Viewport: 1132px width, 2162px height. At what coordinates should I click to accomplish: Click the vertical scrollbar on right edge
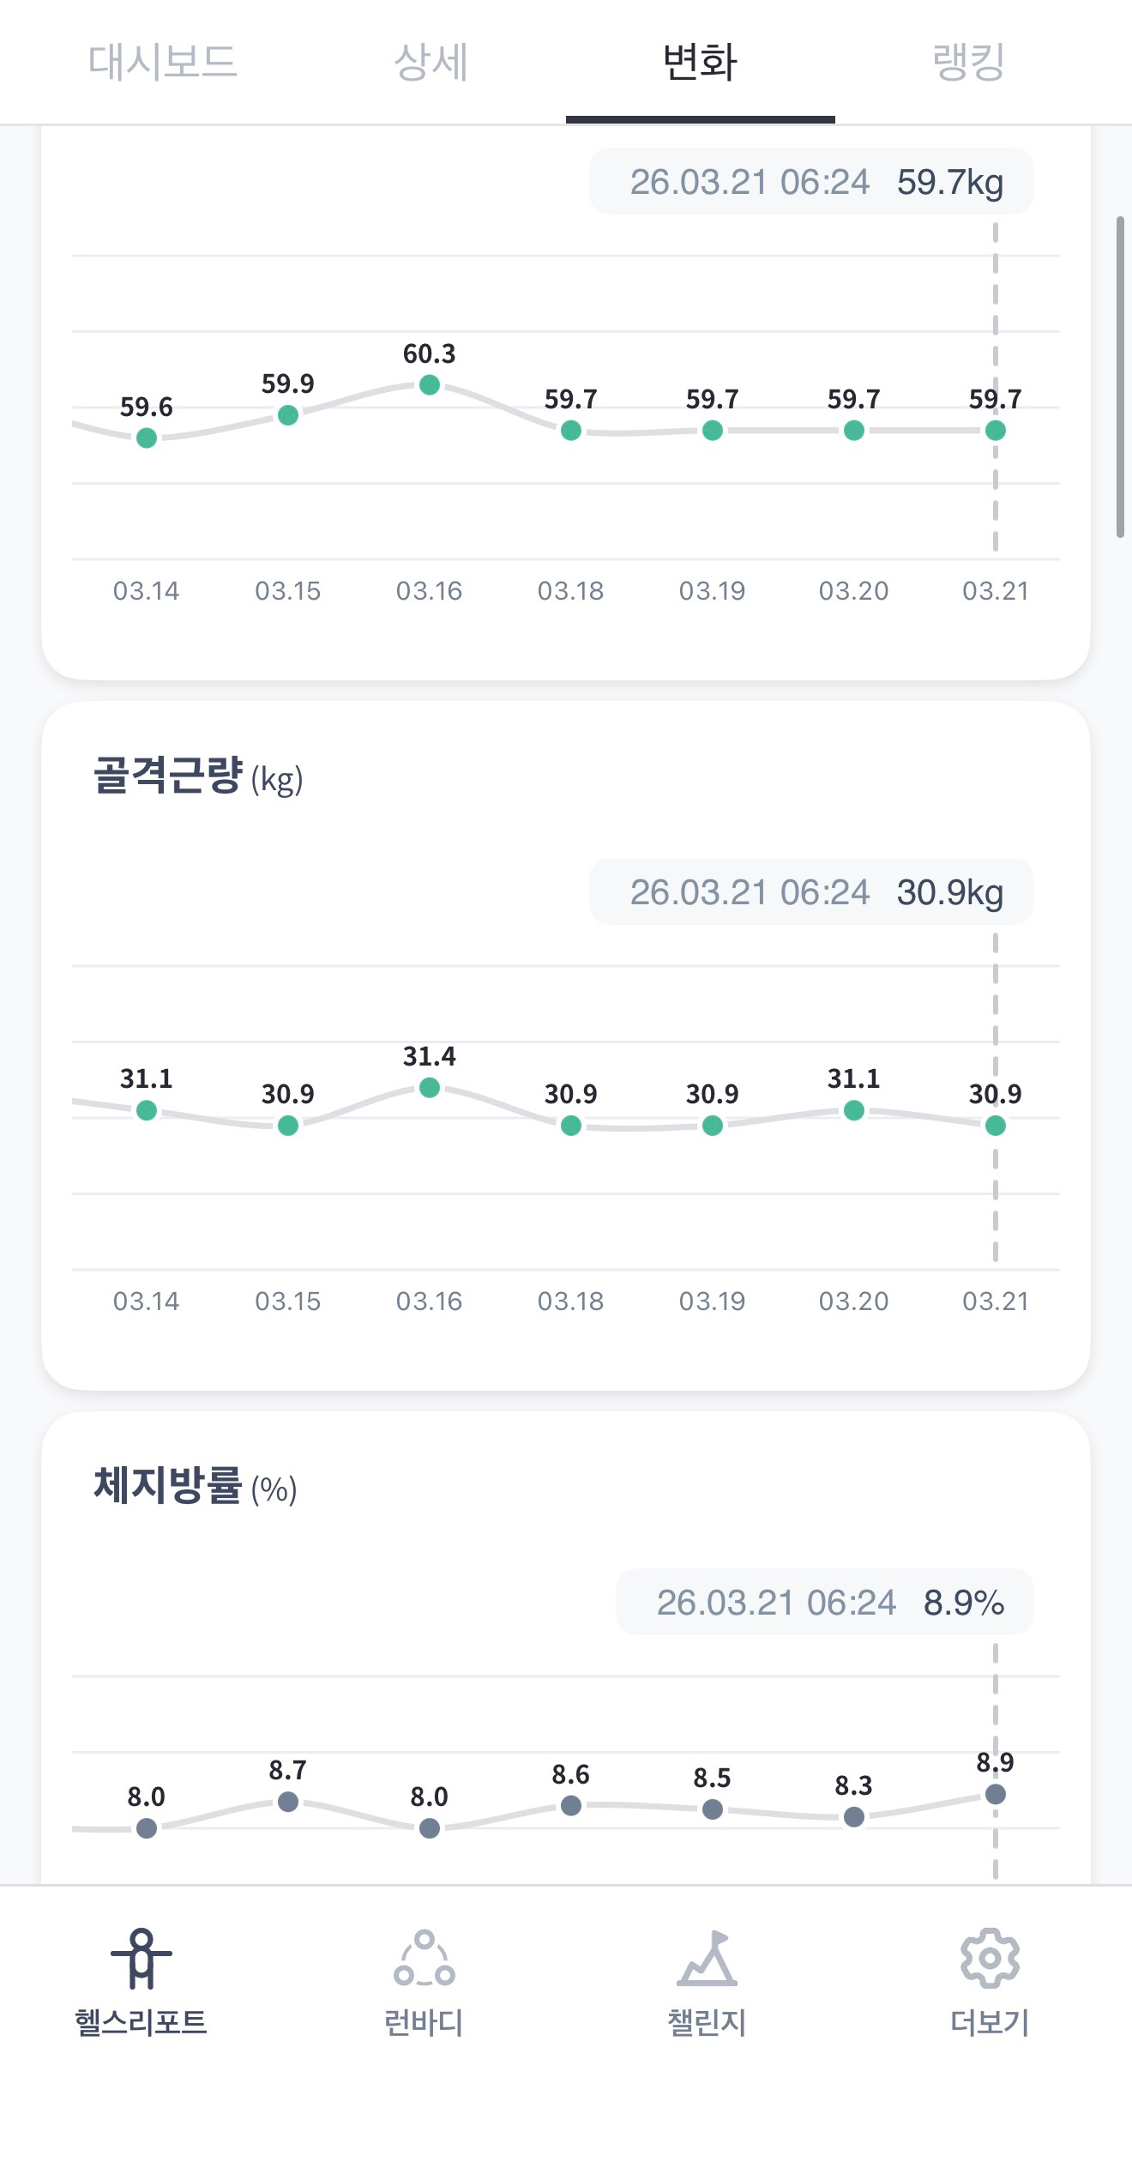1120,377
